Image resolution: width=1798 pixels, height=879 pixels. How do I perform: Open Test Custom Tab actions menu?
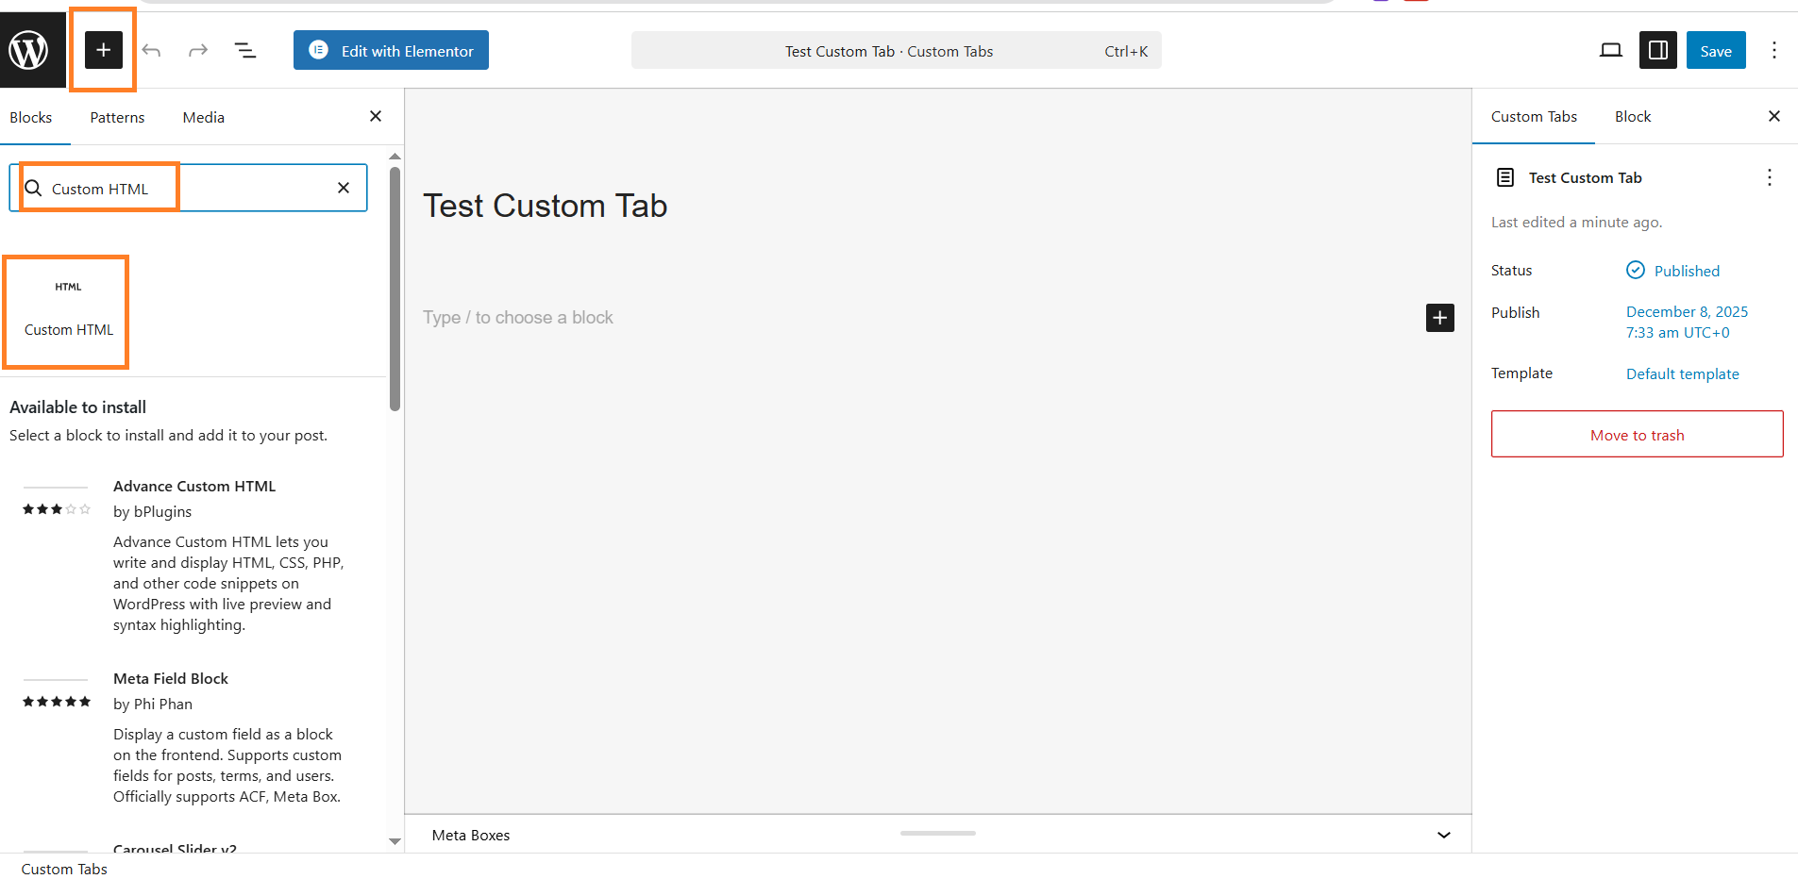tap(1769, 177)
